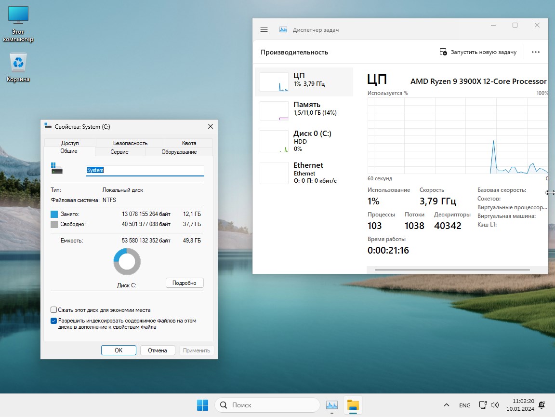The height and width of the screenshot is (417, 555).
Task: Click the Подробно button
Action: click(x=185, y=283)
